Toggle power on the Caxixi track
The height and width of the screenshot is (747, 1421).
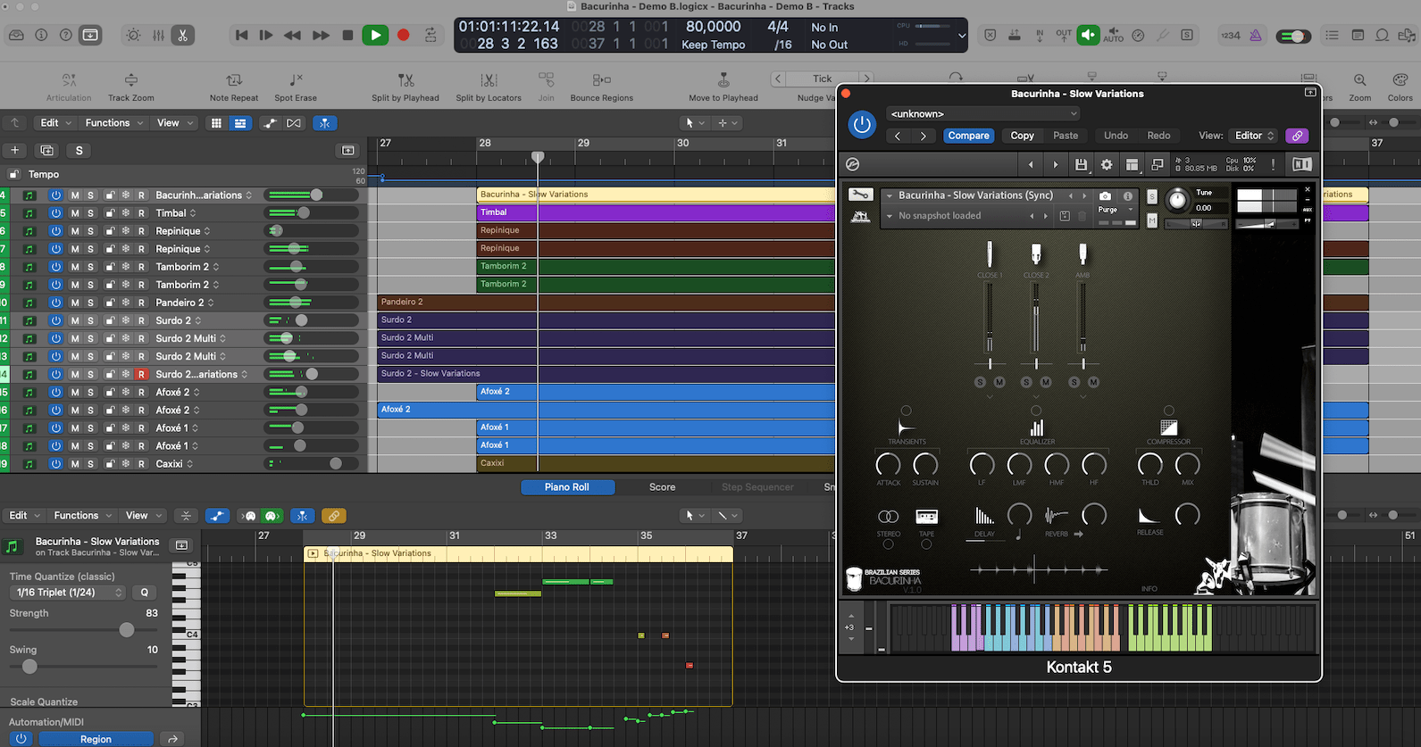pyautogui.click(x=55, y=464)
